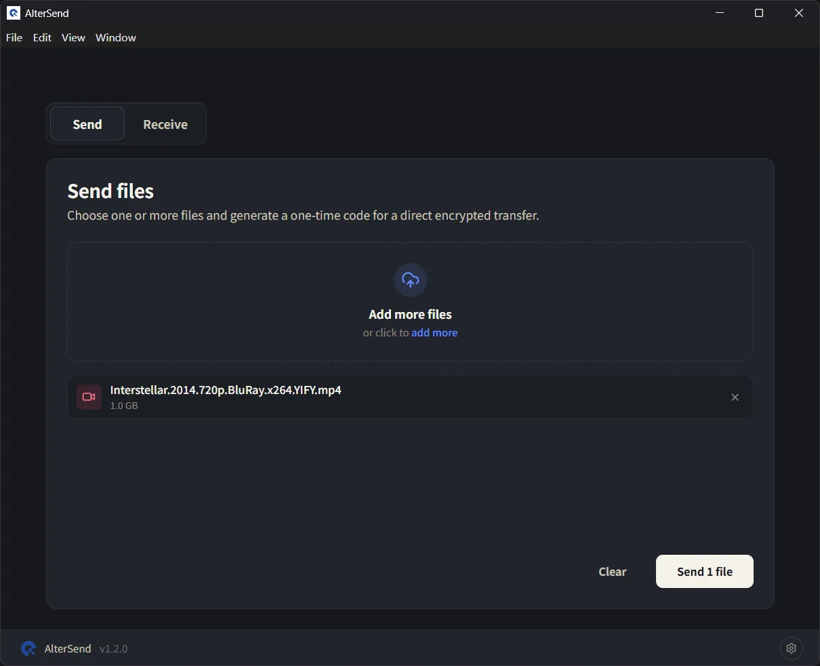The image size is (820, 666).
Task: Close the AlterSend window
Action: click(x=799, y=13)
